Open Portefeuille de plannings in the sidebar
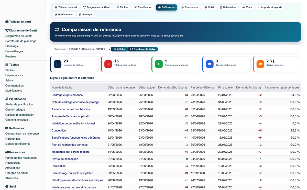 coord(21,41)
